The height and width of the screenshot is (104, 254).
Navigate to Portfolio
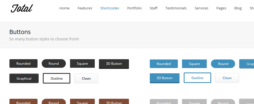tap(134, 8)
